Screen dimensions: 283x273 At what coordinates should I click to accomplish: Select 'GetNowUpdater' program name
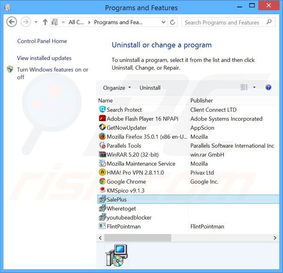126,128
